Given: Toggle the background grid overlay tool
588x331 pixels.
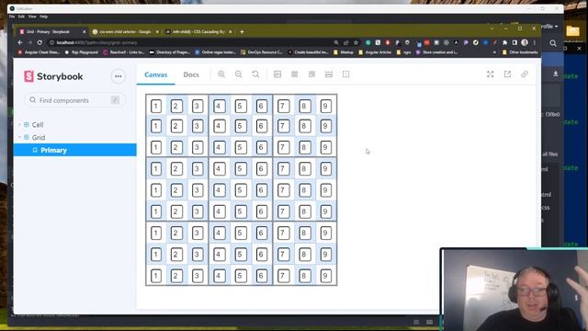Looking at the screenshot, I should [x=295, y=74].
